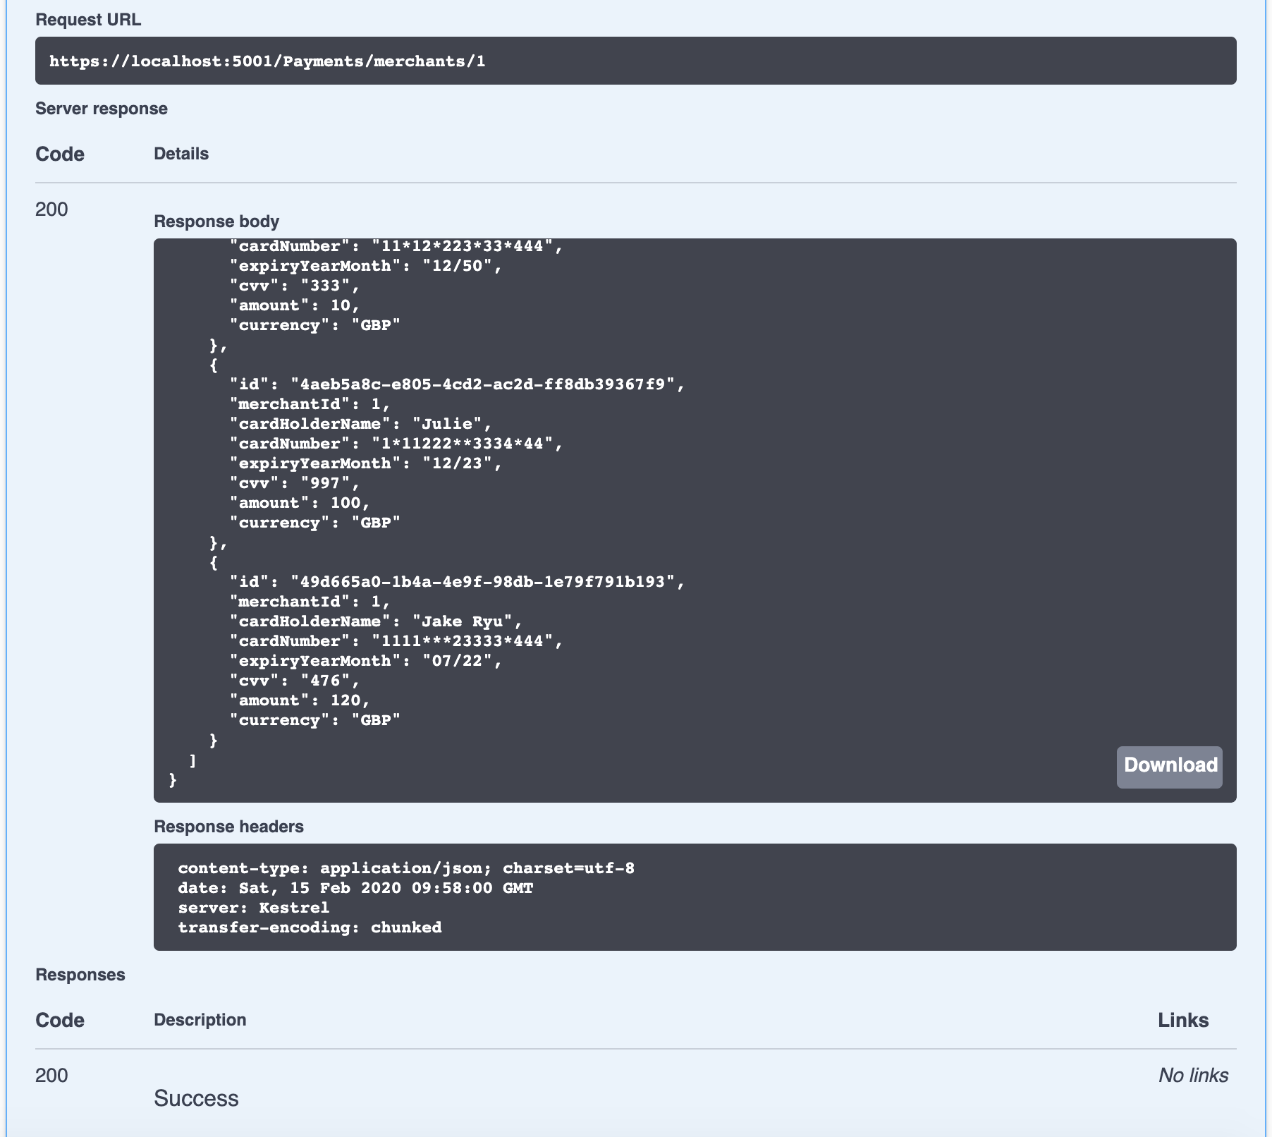
Task: Click the "Links" column header
Action: point(1183,1020)
